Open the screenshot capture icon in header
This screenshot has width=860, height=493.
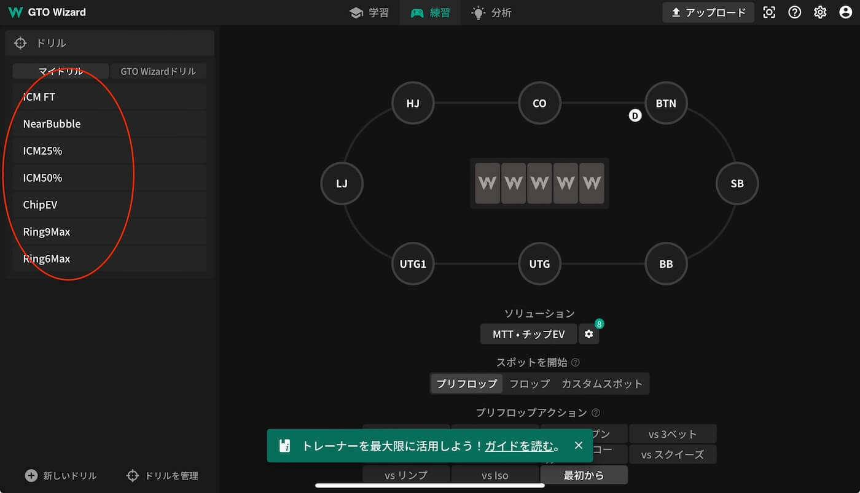coord(769,12)
